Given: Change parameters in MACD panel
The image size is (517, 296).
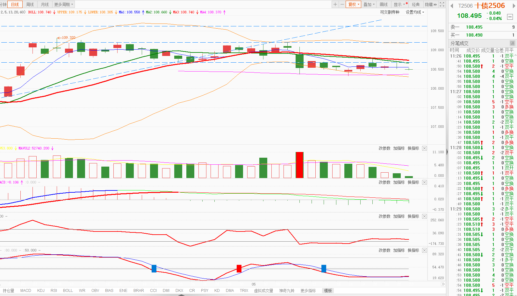Looking at the screenshot, I should [x=384, y=182].
